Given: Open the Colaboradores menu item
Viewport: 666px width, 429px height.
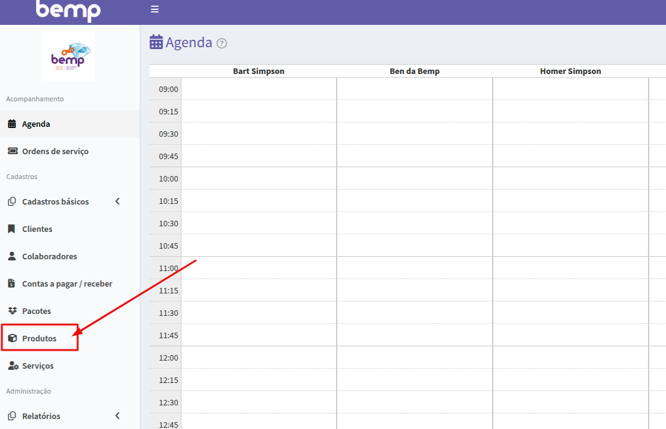Looking at the screenshot, I should coord(70,256).
